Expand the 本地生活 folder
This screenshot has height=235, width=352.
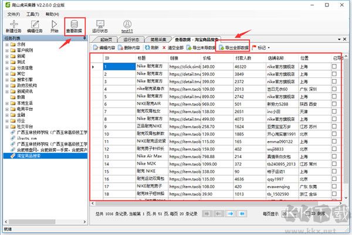(7, 103)
